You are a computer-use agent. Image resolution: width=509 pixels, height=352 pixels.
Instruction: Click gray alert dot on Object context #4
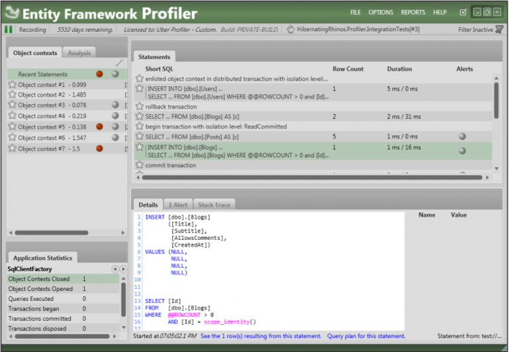[x=115, y=116]
